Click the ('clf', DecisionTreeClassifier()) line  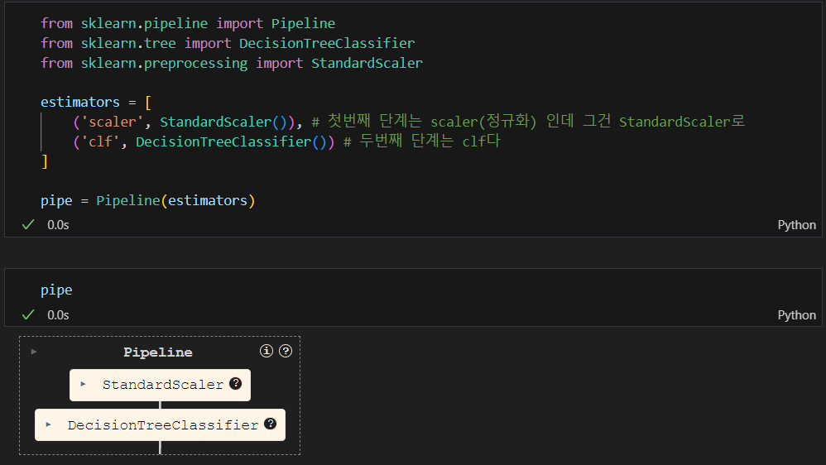pos(286,141)
